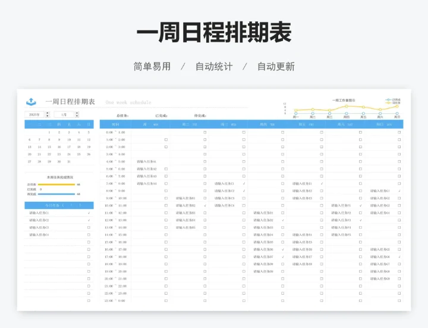Click the blue 周一 marker on the workload chart
428x328 pixels.
tap(296, 113)
